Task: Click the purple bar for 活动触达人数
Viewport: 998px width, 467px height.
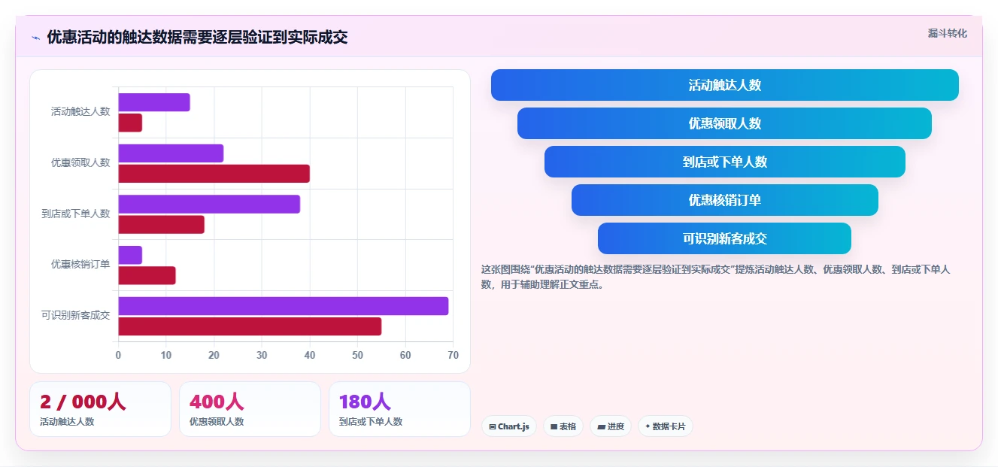Action: [x=154, y=102]
